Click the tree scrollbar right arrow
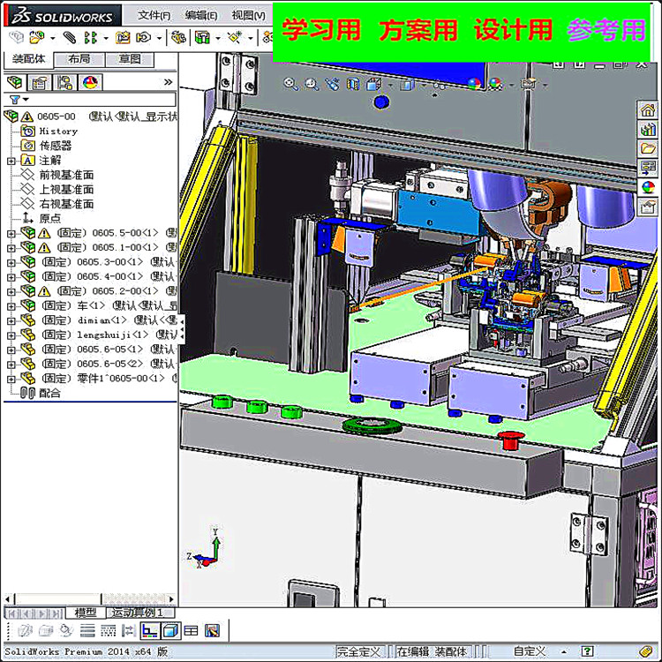Image resolution: width=662 pixels, height=662 pixels. tap(171, 598)
